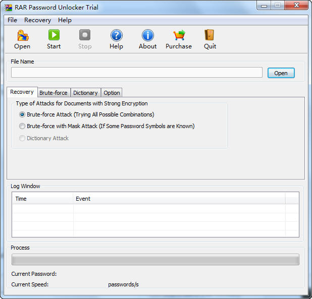Select the Dictionary Attack radio button
Viewport: 312px width, 299px height.
22,138
